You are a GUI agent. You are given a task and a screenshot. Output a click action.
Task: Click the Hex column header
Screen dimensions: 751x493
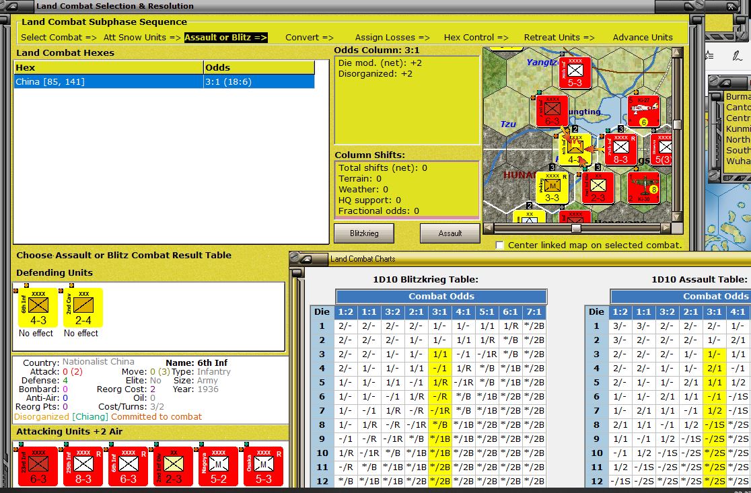109,67
